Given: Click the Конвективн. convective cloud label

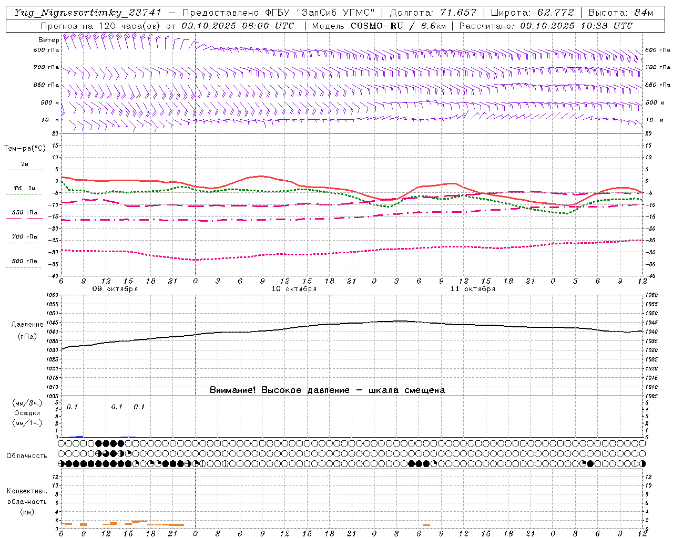Looking at the screenshot, I should 27,491.
